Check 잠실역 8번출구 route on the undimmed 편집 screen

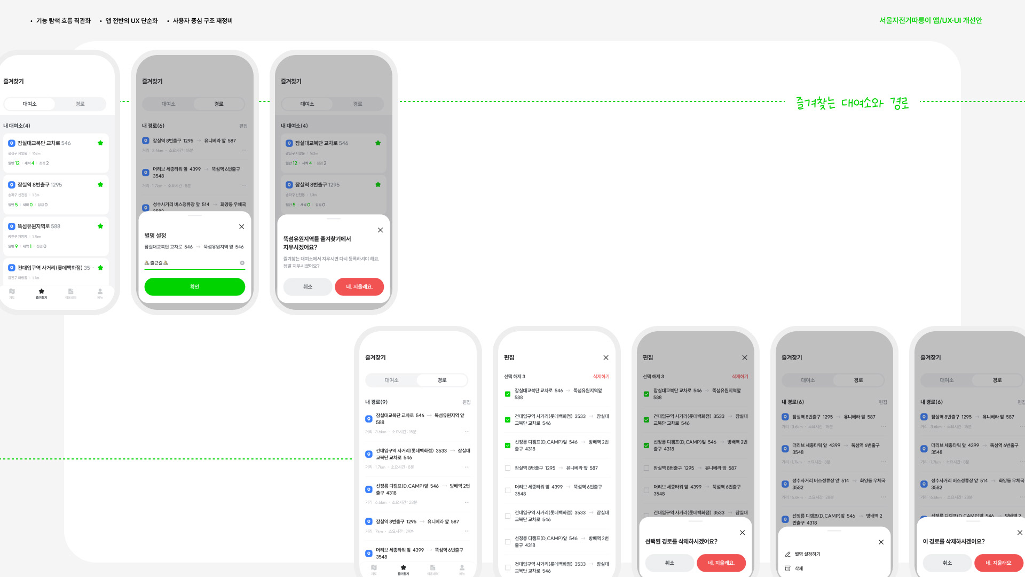(508, 468)
